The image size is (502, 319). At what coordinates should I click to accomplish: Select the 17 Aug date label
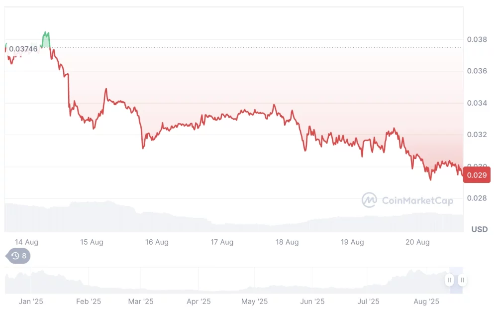pyautogui.click(x=222, y=242)
